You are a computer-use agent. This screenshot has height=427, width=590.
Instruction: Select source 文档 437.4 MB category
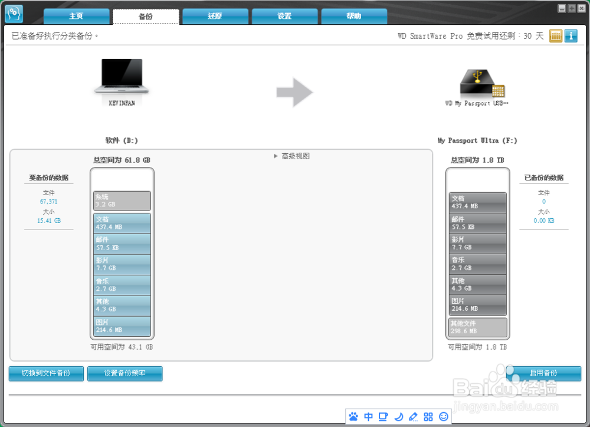(x=122, y=223)
